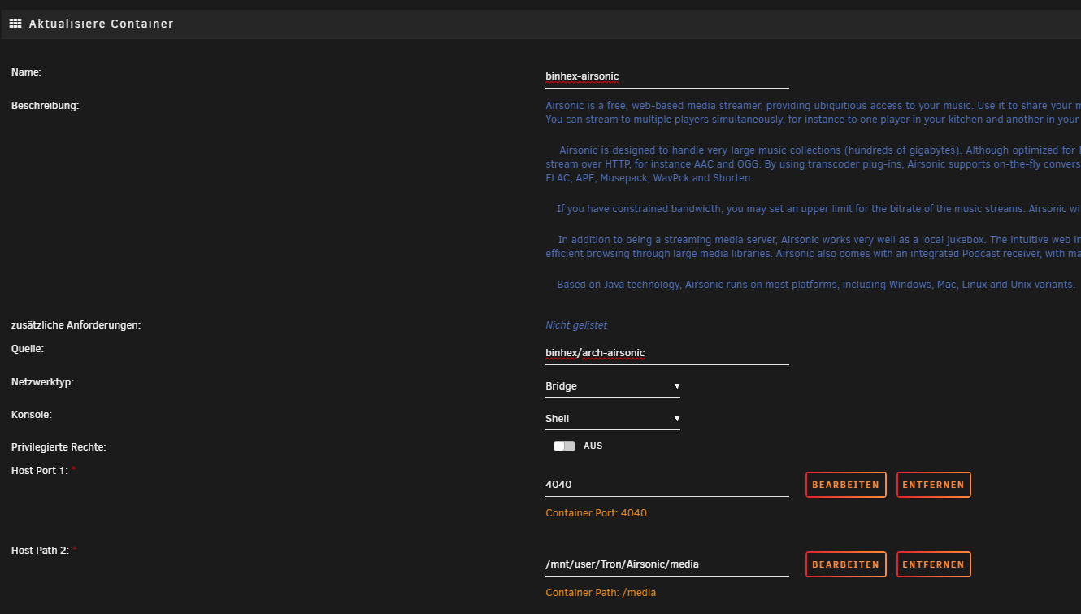Click the grid icon beside Aktualisiere Container

(x=15, y=24)
